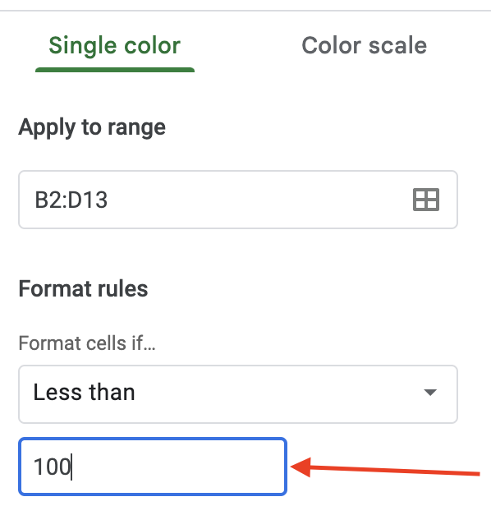Switch to the Color scale tab
Viewport: 491px width, 529px height.
point(365,45)
